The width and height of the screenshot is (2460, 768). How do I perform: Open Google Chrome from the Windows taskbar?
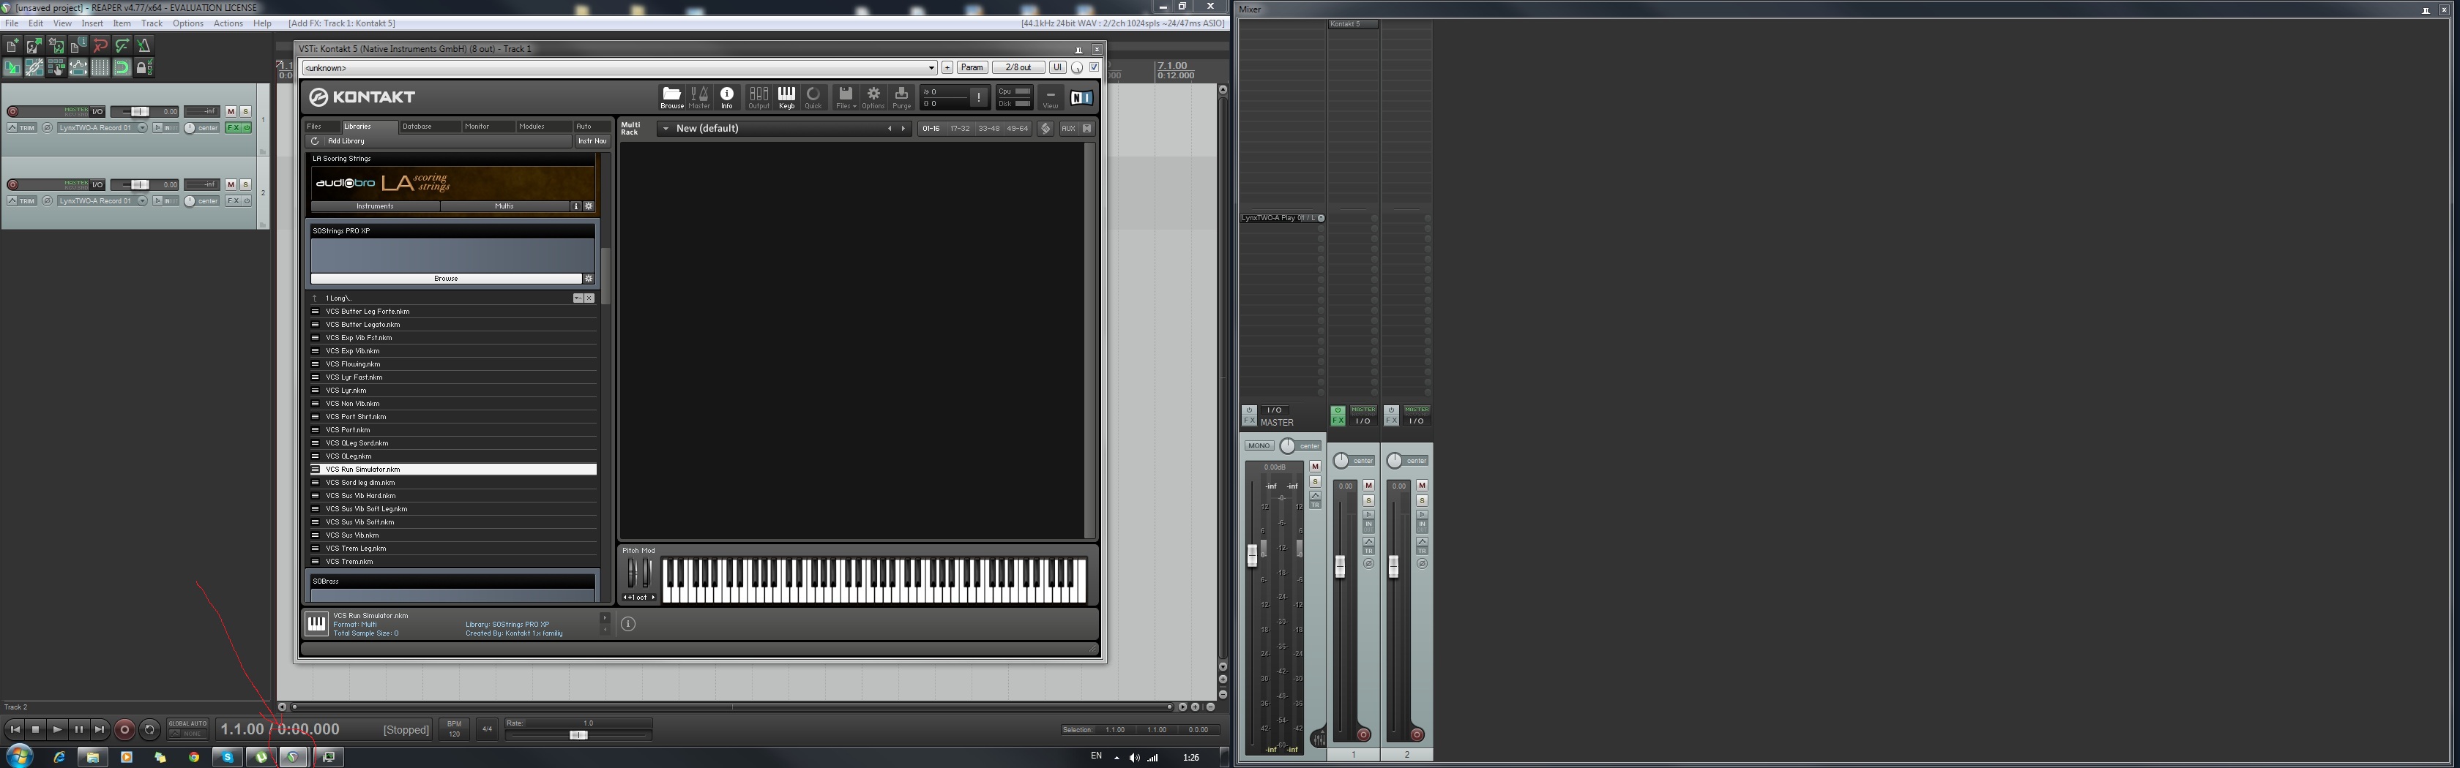pyautogui.click(x=194, y=756)
